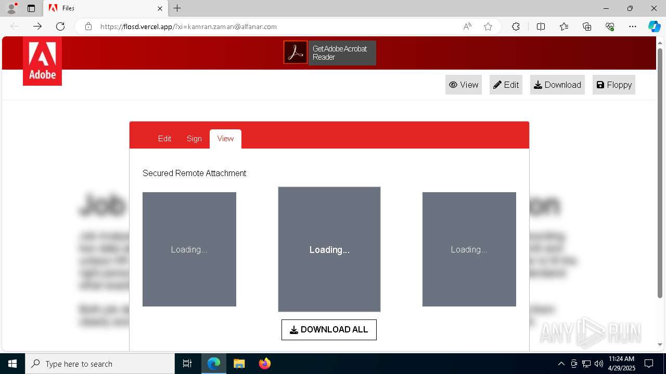Click the browser back arrow

tap(15, 26)
